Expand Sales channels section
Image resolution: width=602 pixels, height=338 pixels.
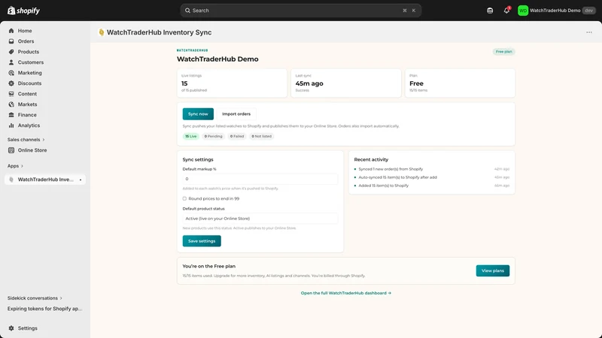point(26,140)
